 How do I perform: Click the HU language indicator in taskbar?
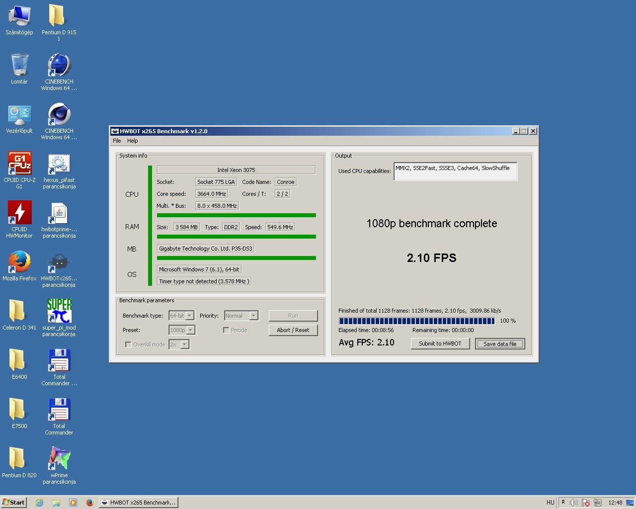point(551,503)
